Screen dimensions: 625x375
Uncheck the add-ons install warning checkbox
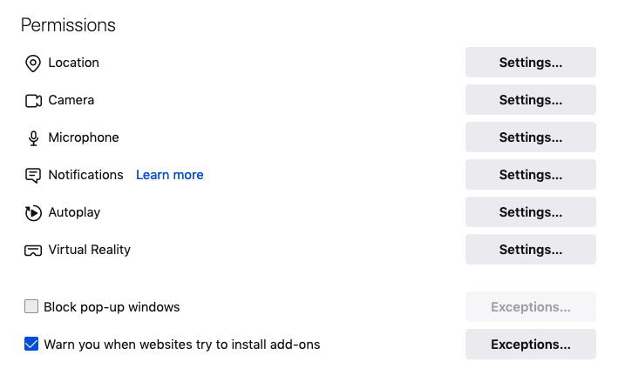point(31,345)
